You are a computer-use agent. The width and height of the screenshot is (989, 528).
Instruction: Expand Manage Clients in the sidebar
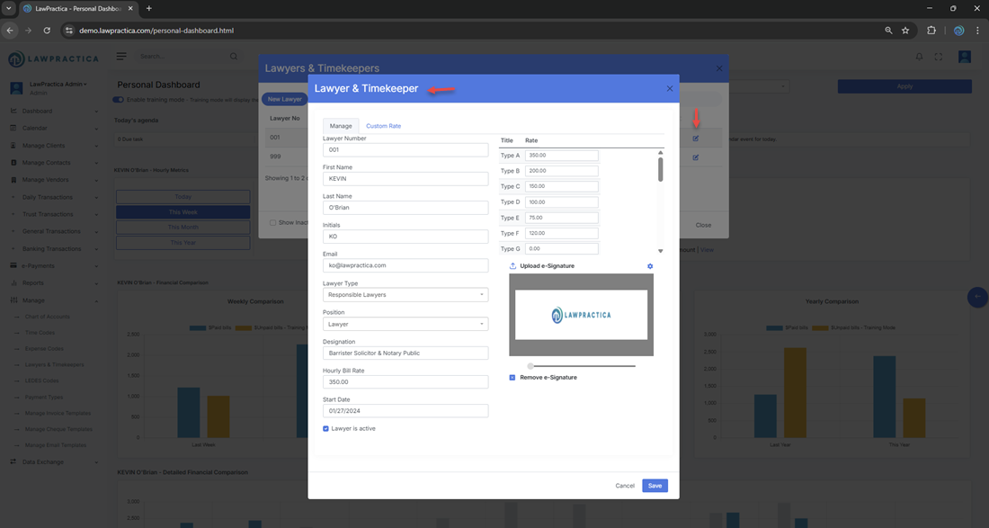point(54,146)
